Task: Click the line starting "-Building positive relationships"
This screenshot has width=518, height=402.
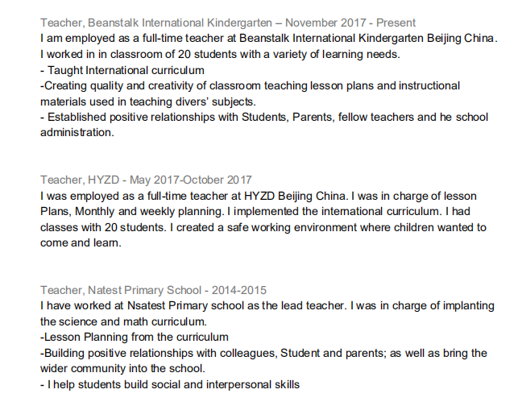Action: [x=263, y=353]
